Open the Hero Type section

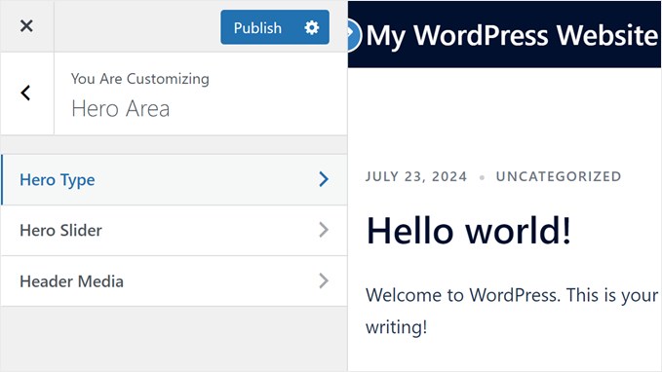pyautogui.click(x=174, y=180)
